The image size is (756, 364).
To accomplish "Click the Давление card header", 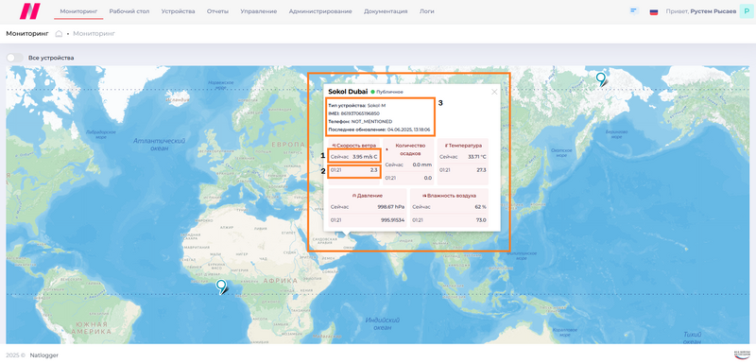I will tap(368, 196).
